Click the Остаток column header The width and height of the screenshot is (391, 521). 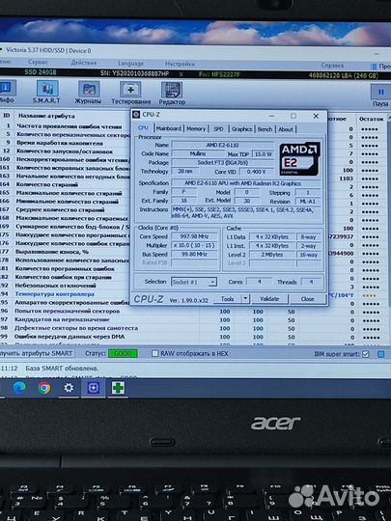tap(371, 119)
